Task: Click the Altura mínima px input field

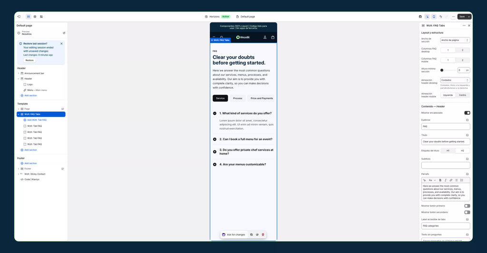Action: click(463, 70)
